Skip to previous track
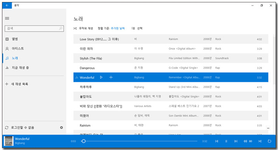This screenshot has height=150, width=278. click(217, 141)
